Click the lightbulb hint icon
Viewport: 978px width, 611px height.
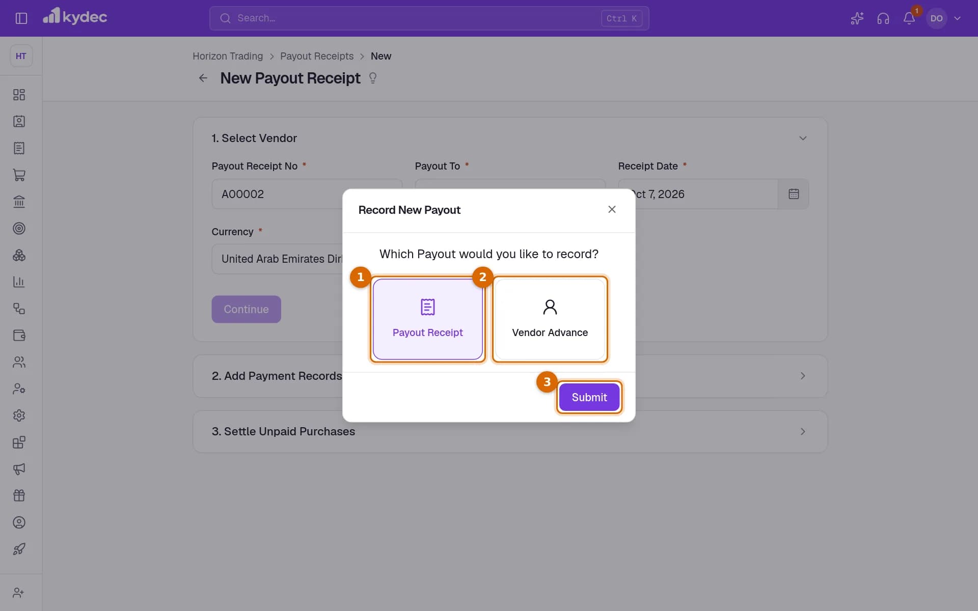click(373, 78)
